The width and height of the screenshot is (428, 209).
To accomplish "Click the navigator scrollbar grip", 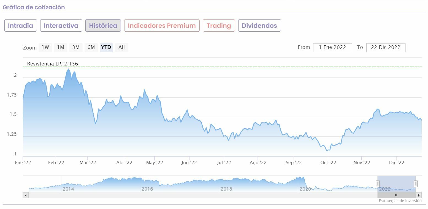I will click(397, 195).
